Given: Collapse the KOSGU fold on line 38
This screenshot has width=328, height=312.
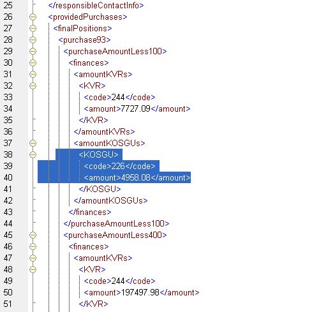Looking at the screenshot, I should point(33,155).
